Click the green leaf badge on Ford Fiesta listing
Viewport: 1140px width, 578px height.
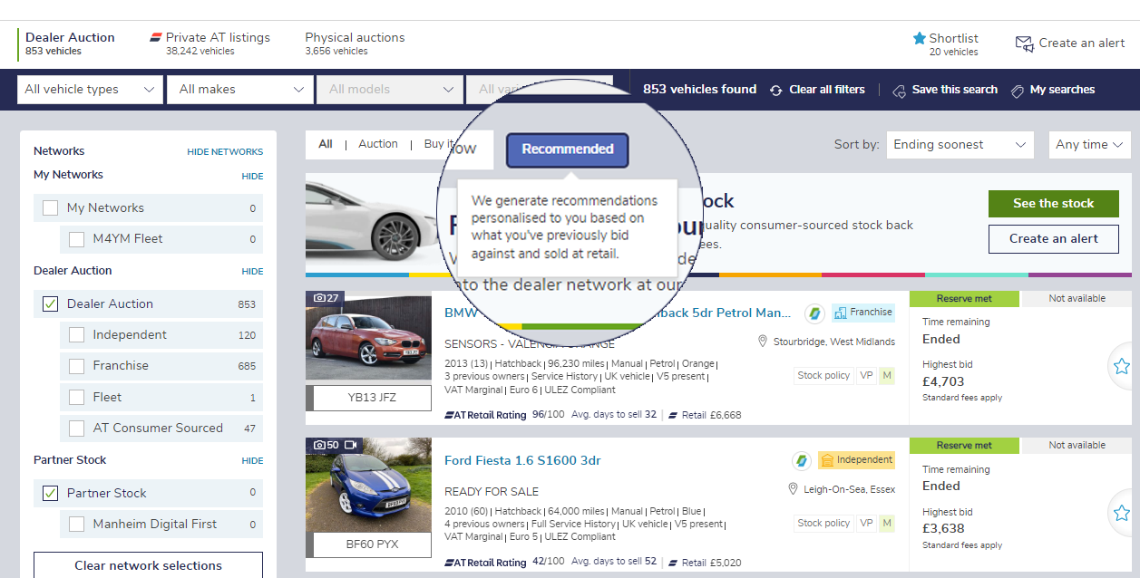point(801,461)
